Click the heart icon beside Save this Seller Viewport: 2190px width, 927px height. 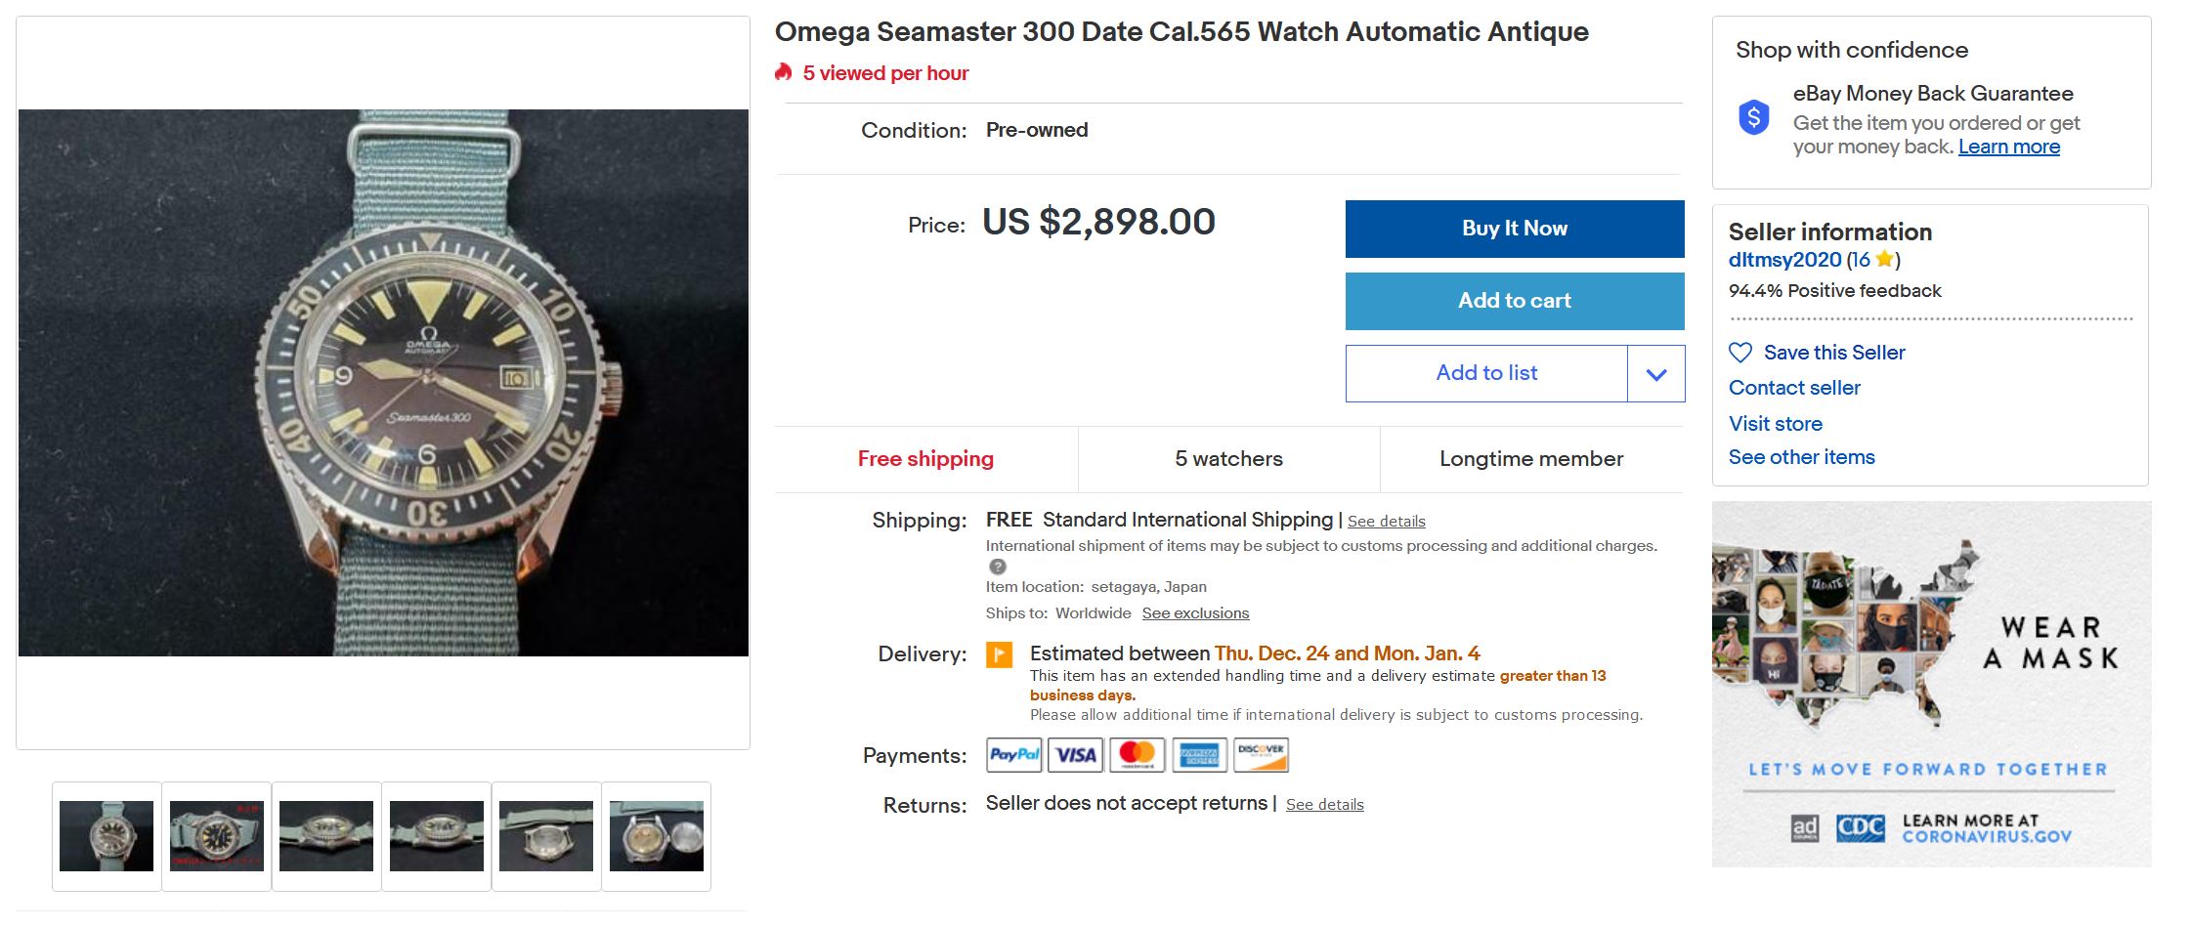(x=1740, y=353)
